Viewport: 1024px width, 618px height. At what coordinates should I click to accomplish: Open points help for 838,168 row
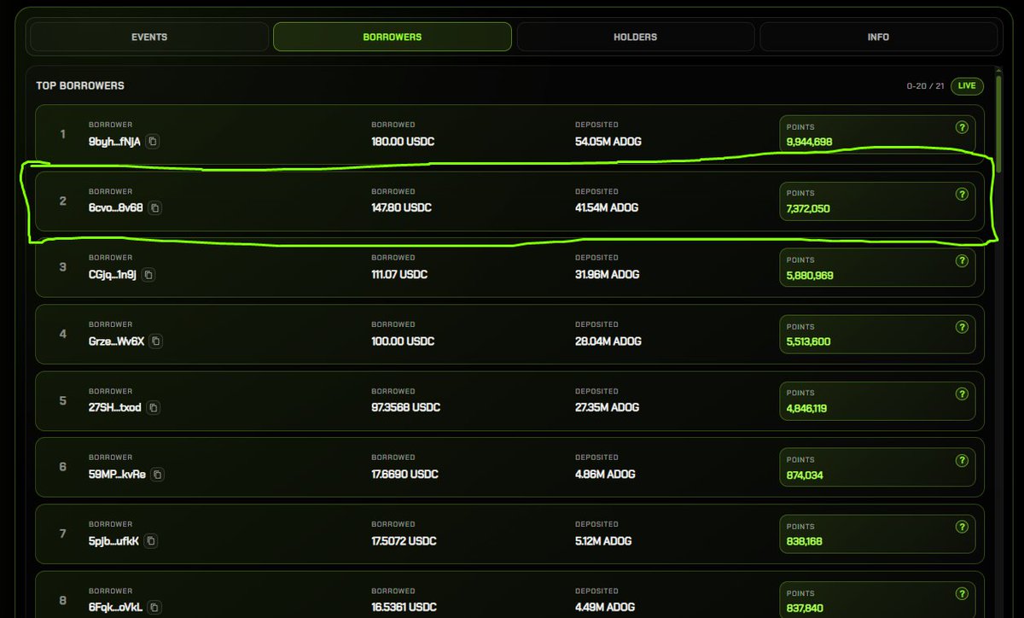click(x=962, y=527)
